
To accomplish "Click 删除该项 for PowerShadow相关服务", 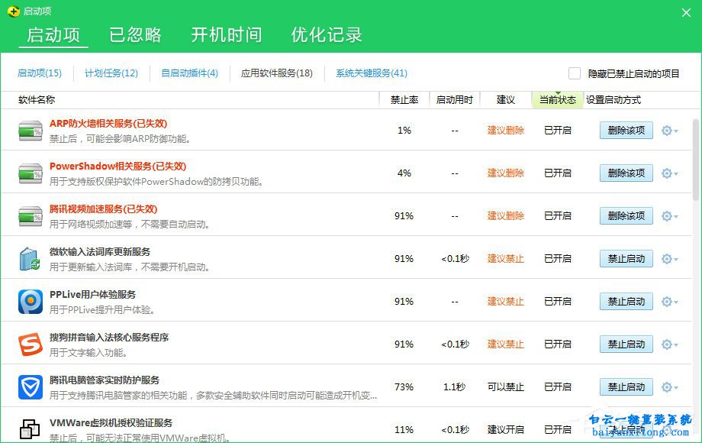I will coord(626,173).
